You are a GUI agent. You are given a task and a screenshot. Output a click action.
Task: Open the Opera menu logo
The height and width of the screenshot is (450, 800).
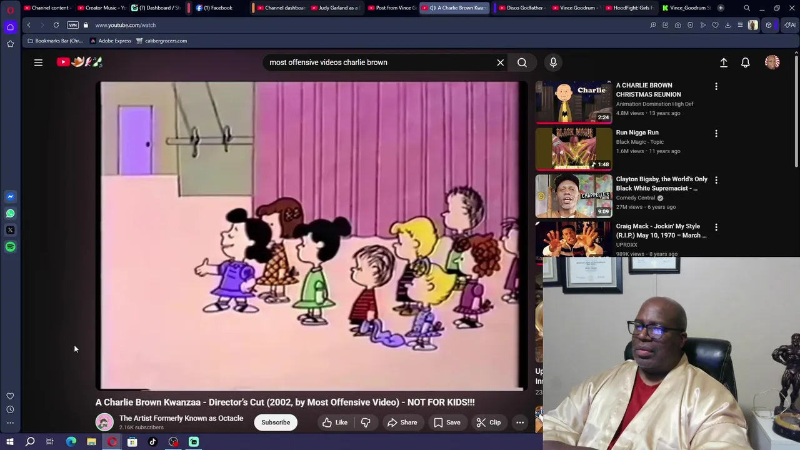tap(10, 9)
